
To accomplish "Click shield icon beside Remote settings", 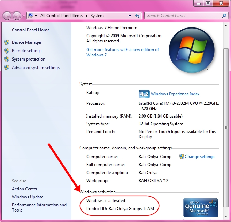I will [x=7, y=51].
